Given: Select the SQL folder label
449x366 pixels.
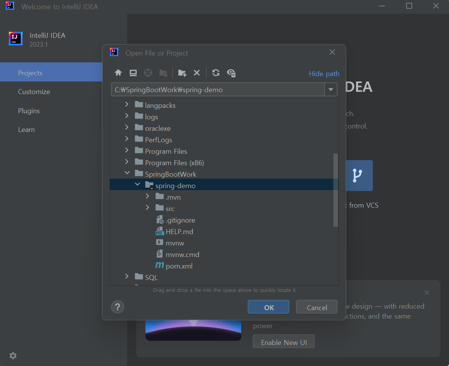Looking at the screenshot, I should (x=151, y=277).
